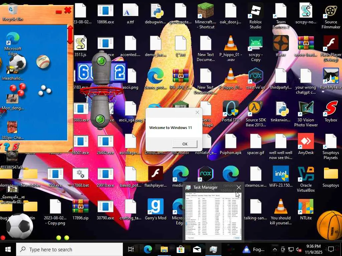Click the red scroll arrows in Toybox

pos(70,35)
